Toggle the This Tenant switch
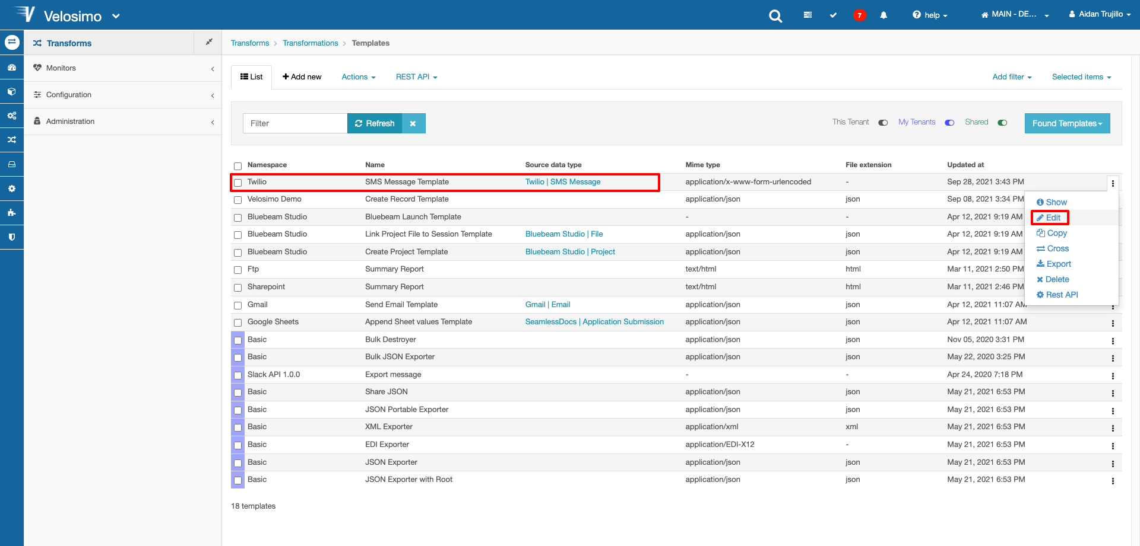The height and width of the screenshot is (546, 1140). [x=883, y=123]
